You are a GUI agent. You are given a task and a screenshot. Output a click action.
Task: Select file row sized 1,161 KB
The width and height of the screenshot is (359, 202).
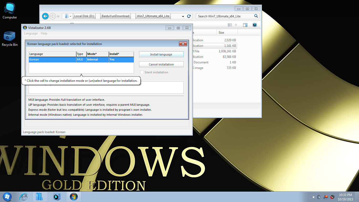pos(215,46)
